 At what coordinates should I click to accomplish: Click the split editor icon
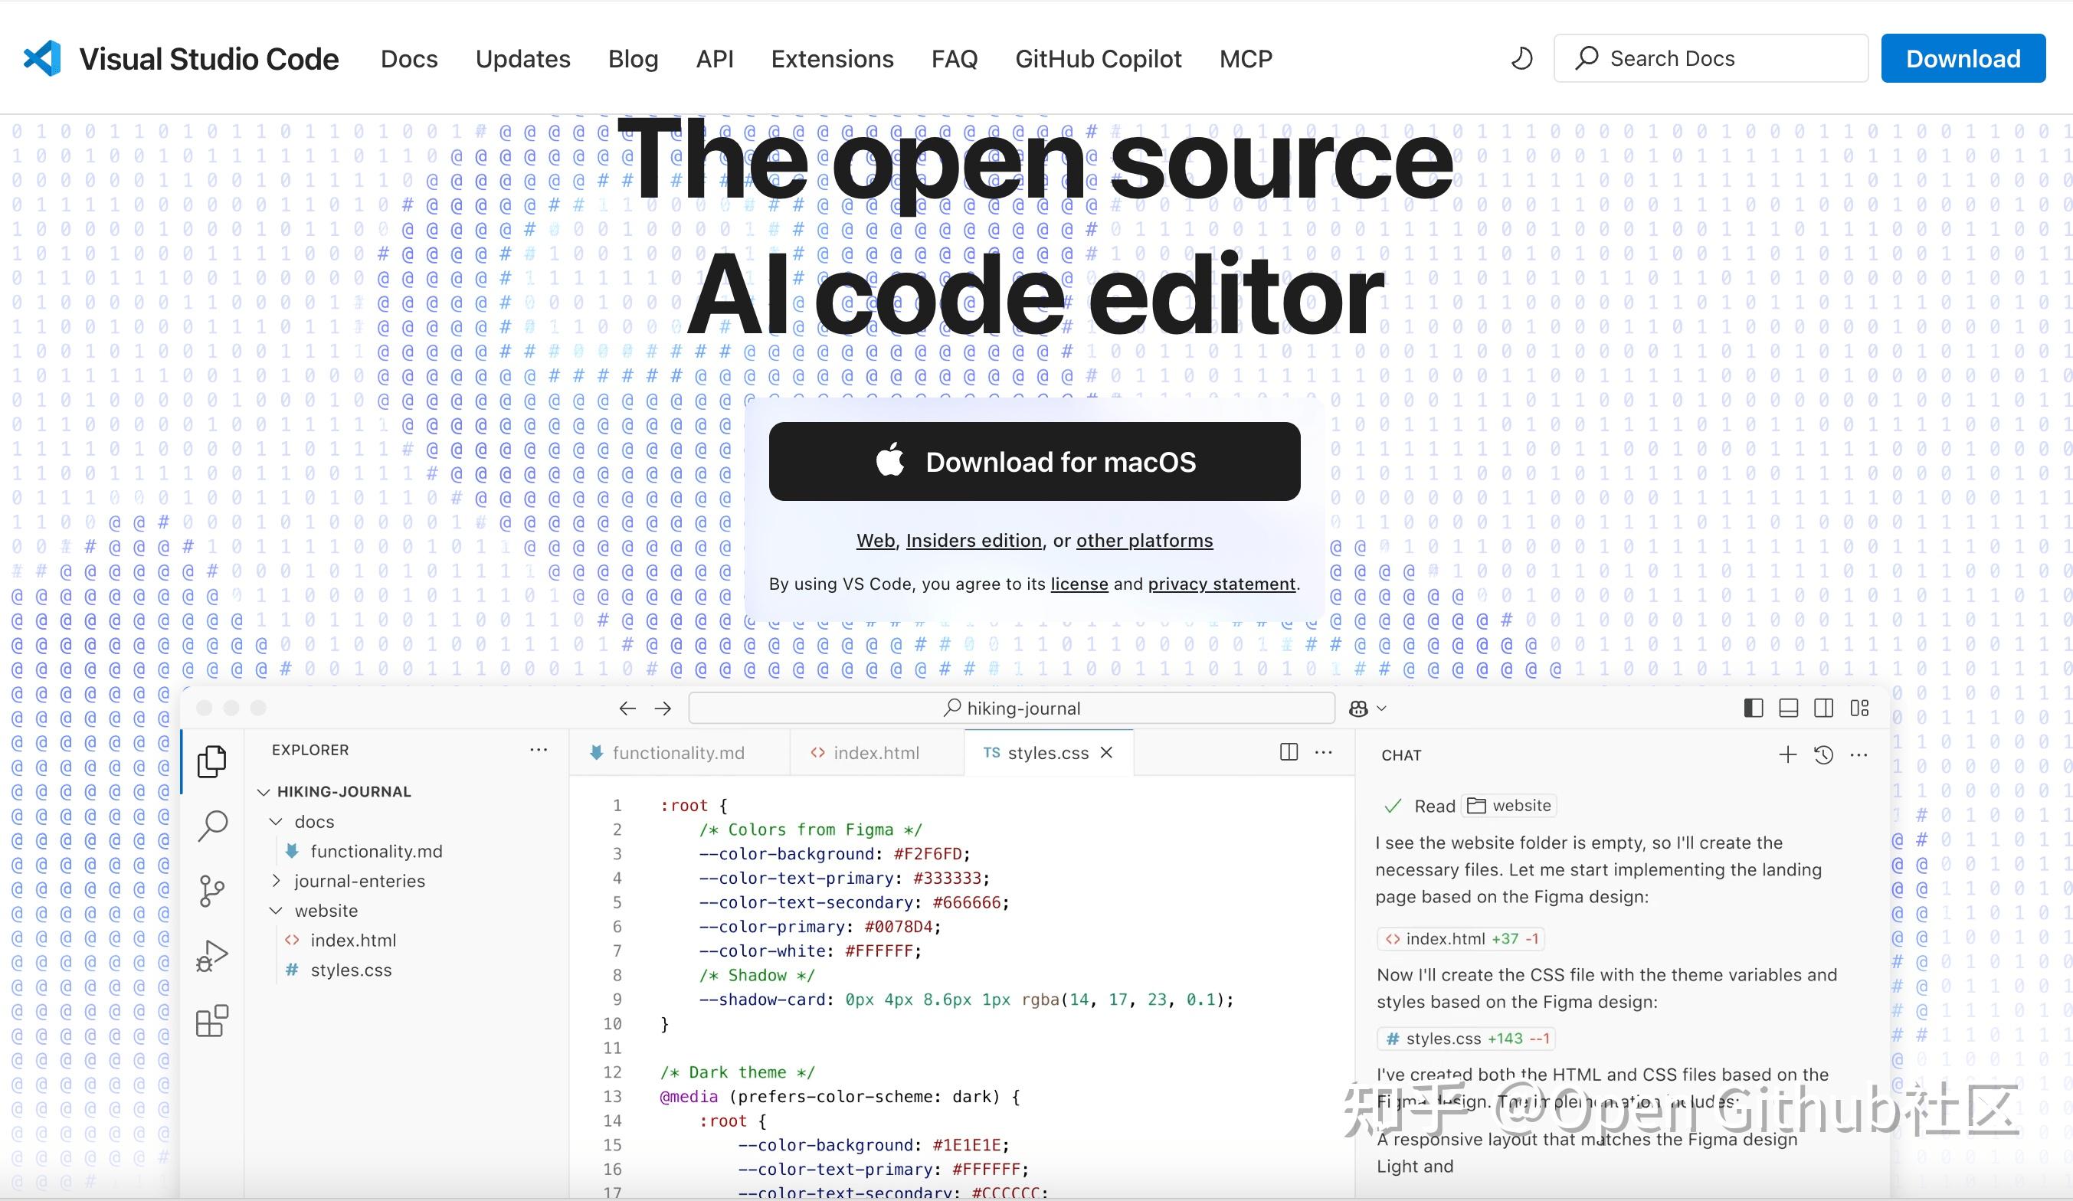tap(1289, 752)
